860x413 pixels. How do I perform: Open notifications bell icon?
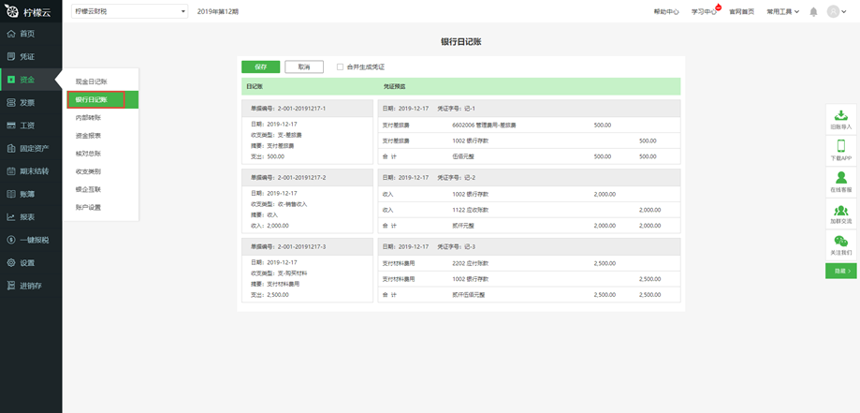[813, 11]
